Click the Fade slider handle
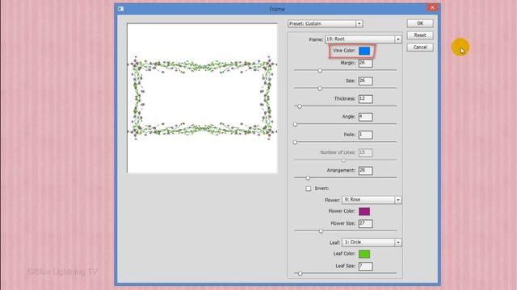Viewport: 517px width, 290px height. tap(295, 142)
